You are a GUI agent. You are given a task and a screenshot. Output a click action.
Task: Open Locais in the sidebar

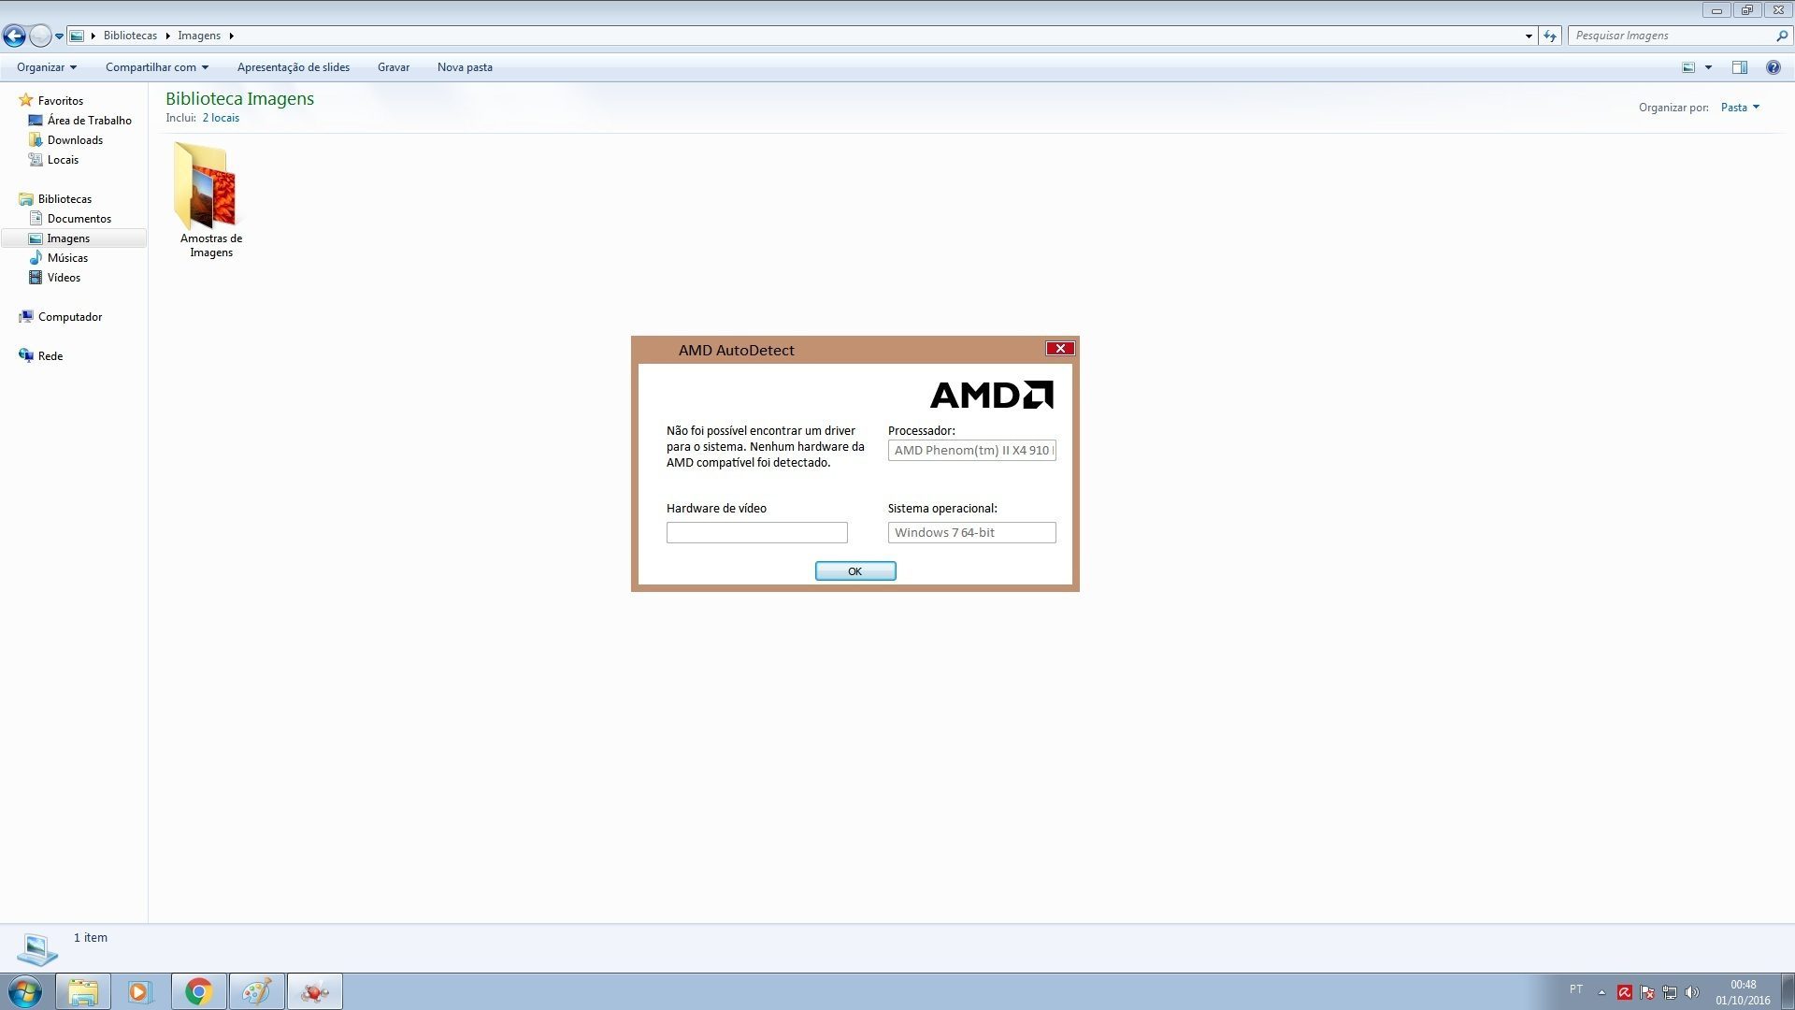(63, 160)
